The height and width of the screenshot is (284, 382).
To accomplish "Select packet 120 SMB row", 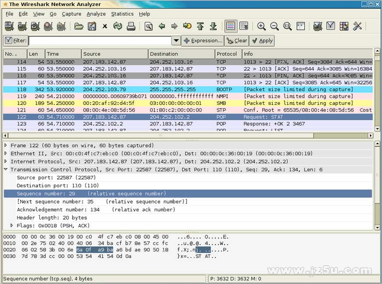I will [x=188, y=103].
